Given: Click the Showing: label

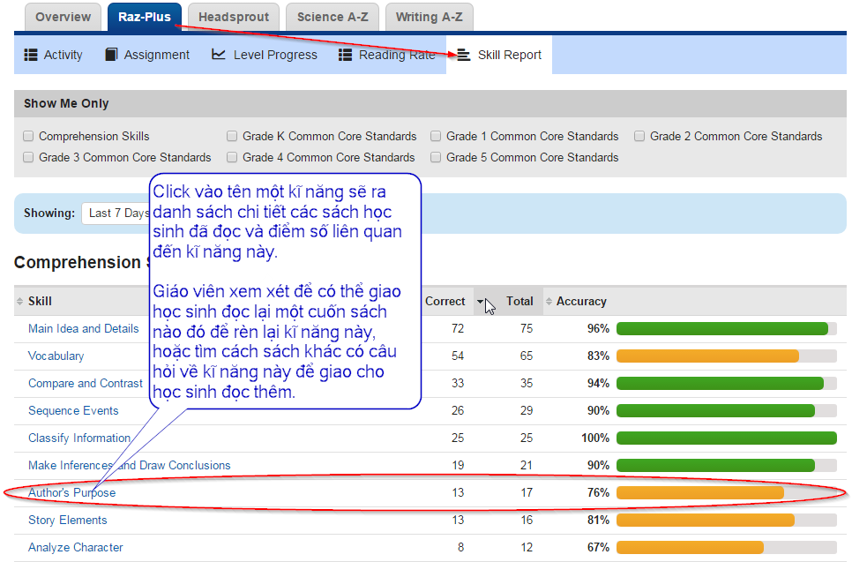Looking at the screenshot, I should [49, 213].
